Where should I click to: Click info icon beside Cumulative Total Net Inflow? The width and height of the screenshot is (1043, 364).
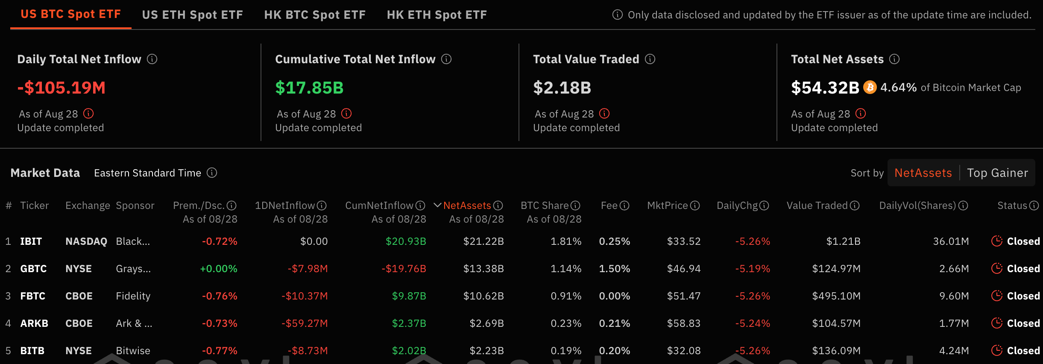click(446, 59)
